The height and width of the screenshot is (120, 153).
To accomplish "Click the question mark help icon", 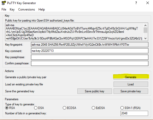I will point(136,3).
